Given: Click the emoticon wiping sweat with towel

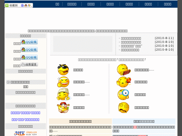Looking at the screenshot, I should point(64,94).
